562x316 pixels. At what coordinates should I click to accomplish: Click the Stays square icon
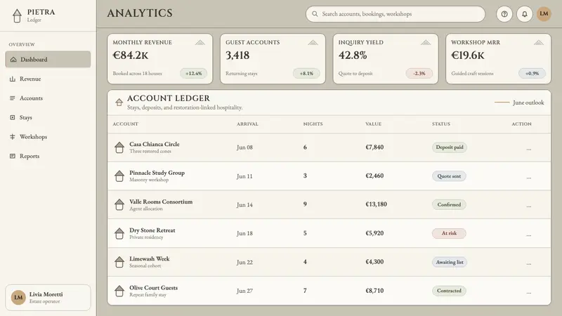click(13, 117)
